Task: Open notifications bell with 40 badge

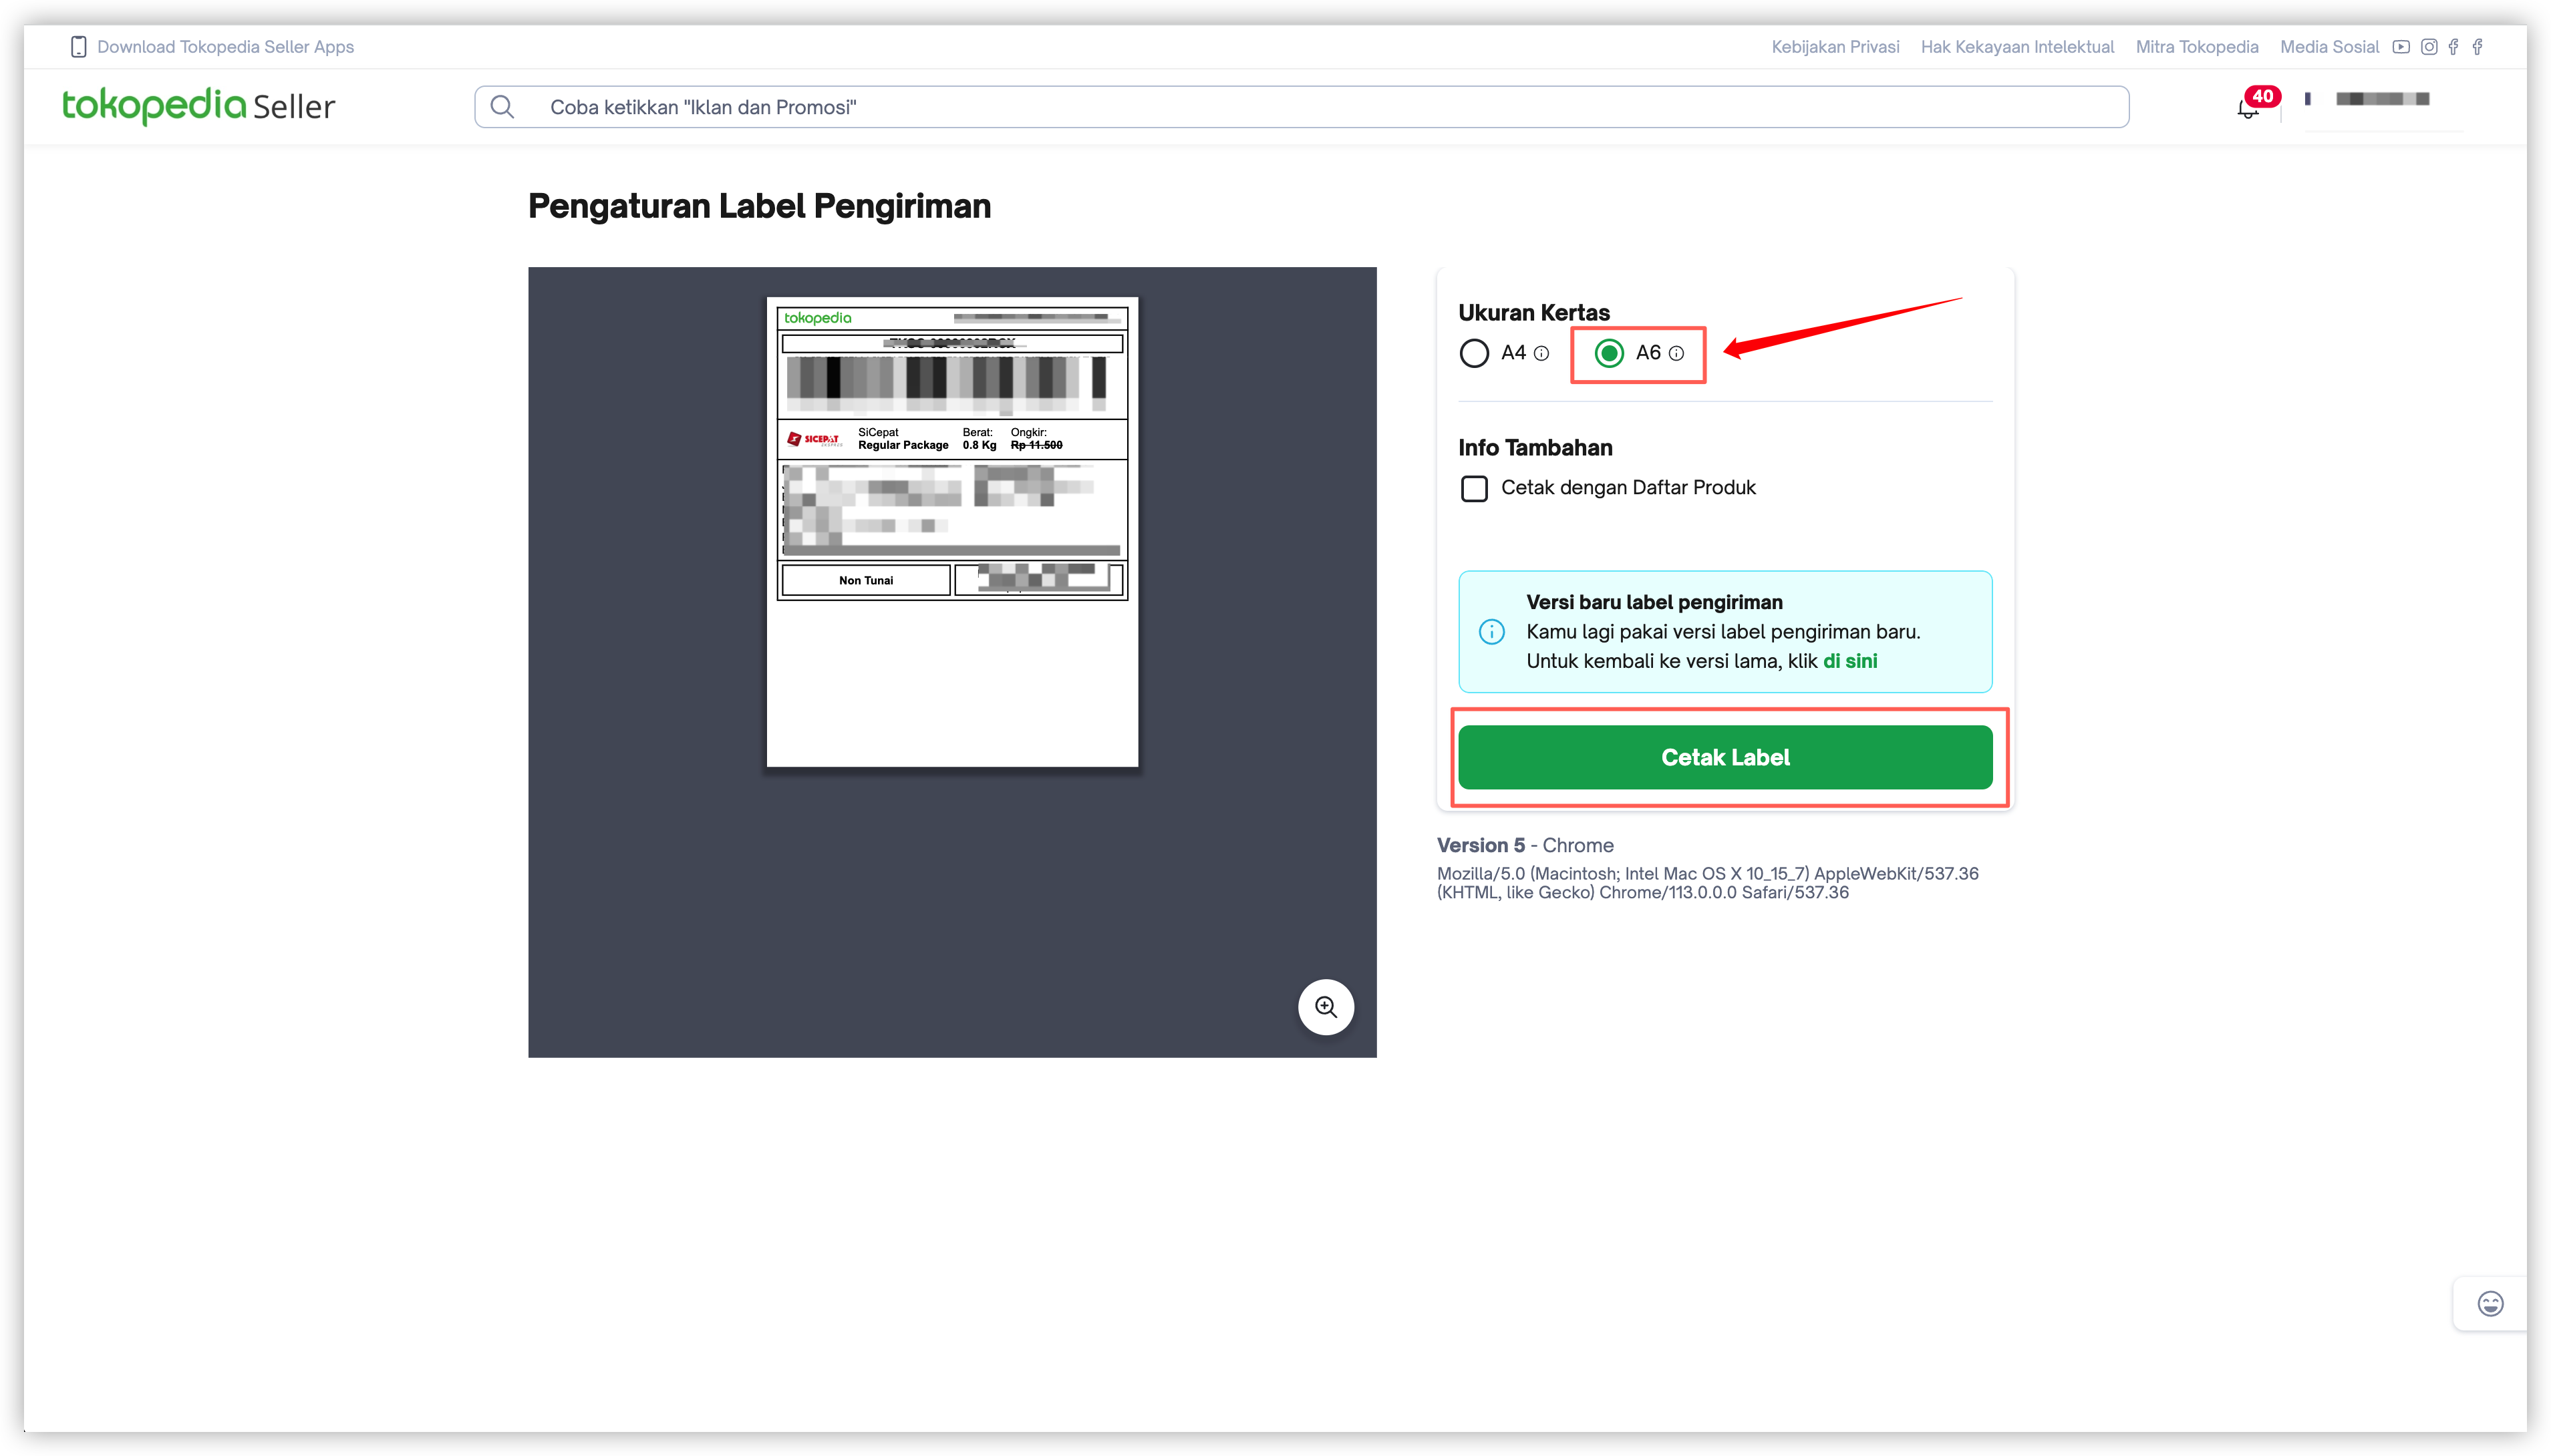Action: [2248, 106]
